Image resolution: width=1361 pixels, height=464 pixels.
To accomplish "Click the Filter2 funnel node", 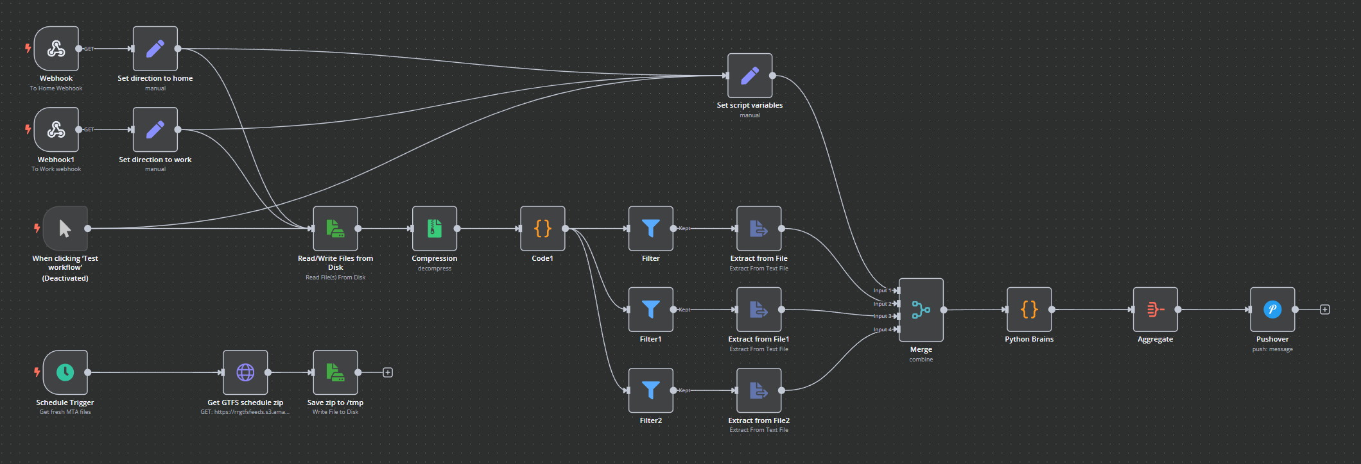I will [650, 390].
